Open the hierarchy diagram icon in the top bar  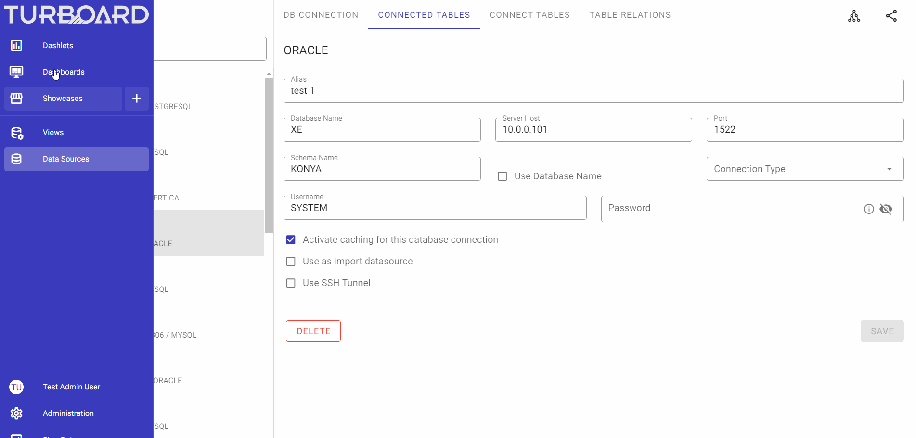(854, 16)
